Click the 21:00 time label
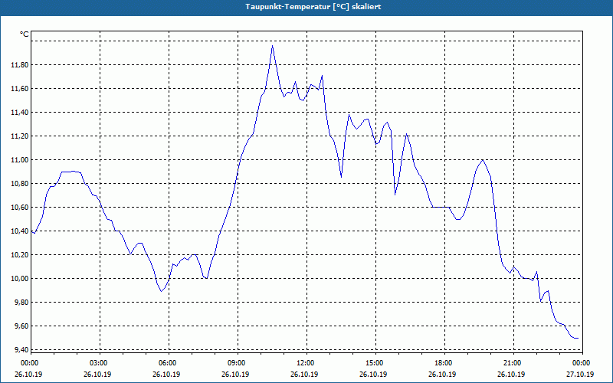 pyautogui.click(x=513, y=363)
